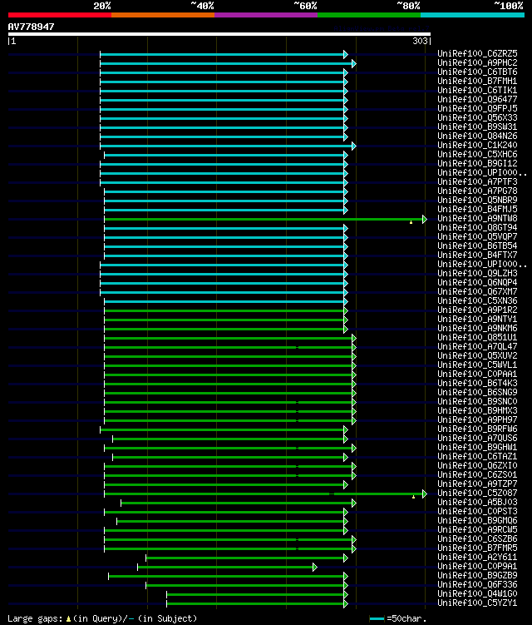The width and height of the screenshot is (532, 625).
Task: Select hit label UniRef100_Q9LZH3
Action: 477,274
